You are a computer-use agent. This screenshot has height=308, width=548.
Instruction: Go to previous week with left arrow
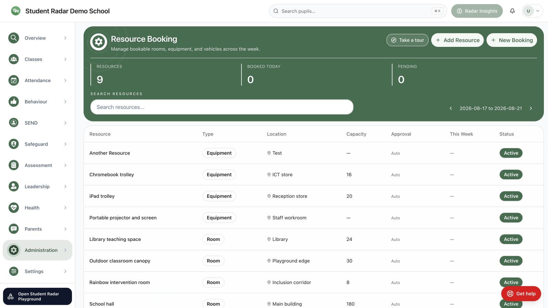[x=451, y=108]
